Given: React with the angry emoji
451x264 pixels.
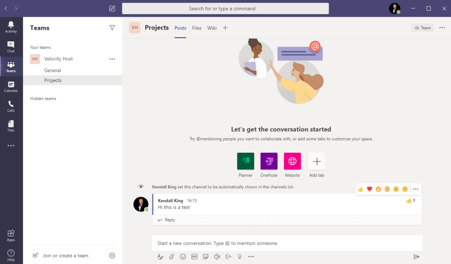Looking at the screenshot, I should coord(405,189).
